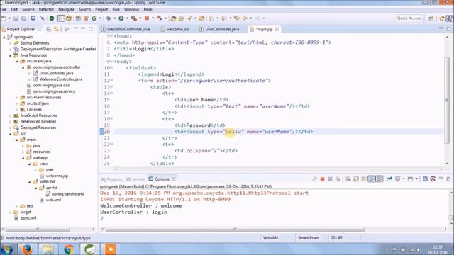Collapse the Java Resources node
This screenshot has height=255, width=454.
coord(11,55)
